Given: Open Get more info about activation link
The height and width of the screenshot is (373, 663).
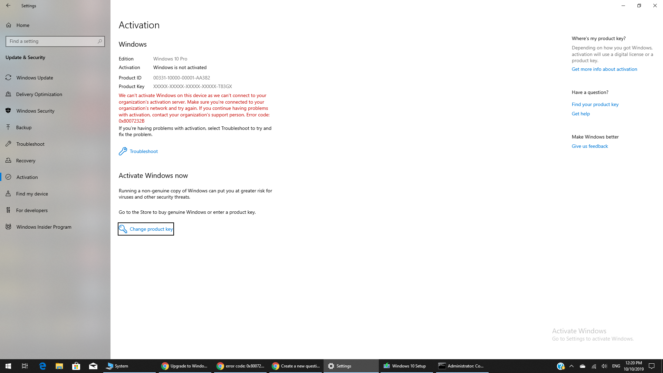Looking at the screenshot, I should point(604,69).
